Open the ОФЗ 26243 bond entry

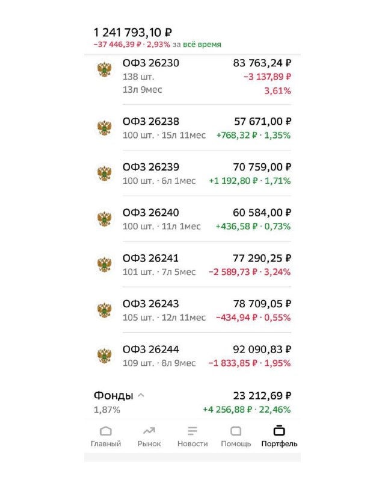192,310
